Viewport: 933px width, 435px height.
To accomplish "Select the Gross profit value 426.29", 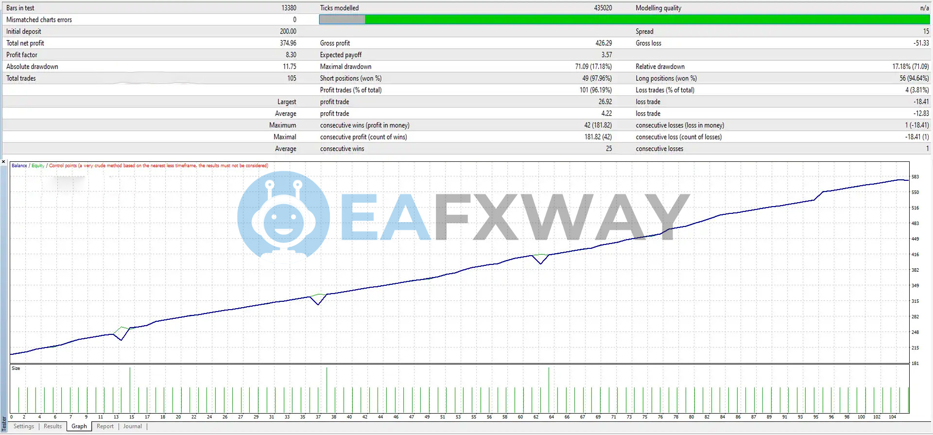I will (x=604, y=43).
